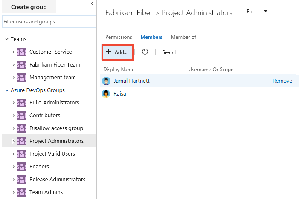Switch to the Permissions tab
This screenshot has width=299, height=200.
[119, 37]
